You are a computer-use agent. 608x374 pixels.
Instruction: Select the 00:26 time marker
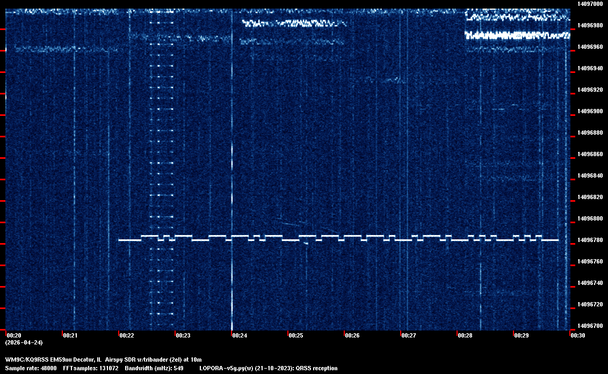352,335
